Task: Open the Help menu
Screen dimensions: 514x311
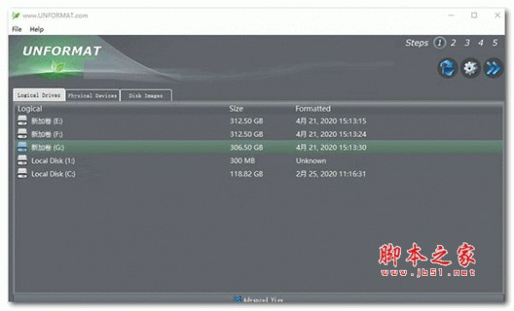Action: (37, 29)
